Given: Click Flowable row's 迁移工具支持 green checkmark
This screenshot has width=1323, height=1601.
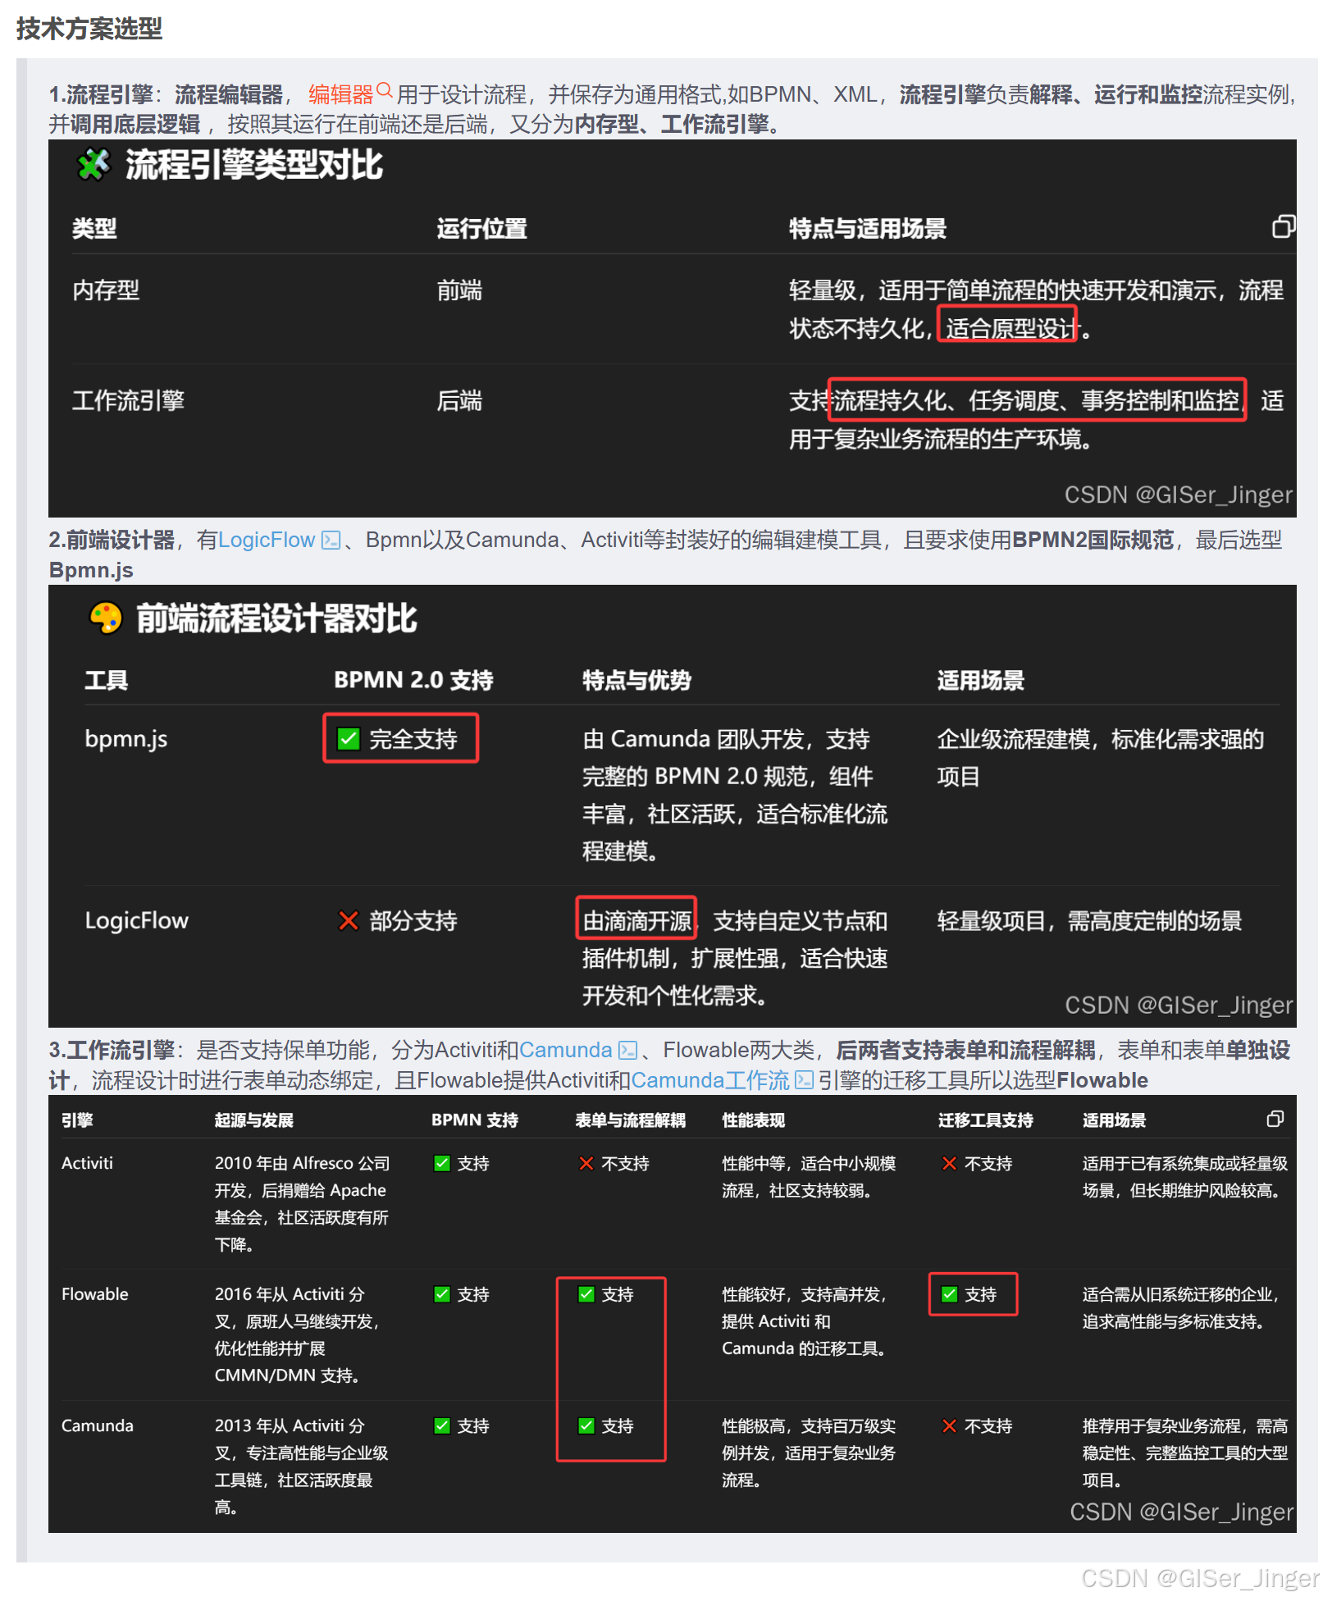Looking at the screenshot, I should coord(950,1294).
